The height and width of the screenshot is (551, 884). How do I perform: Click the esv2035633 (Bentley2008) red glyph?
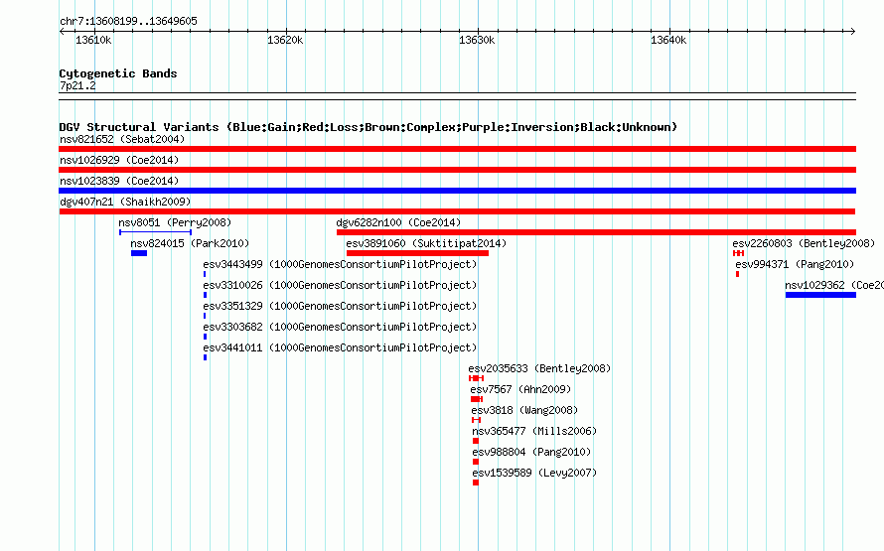tap(477, 378)
